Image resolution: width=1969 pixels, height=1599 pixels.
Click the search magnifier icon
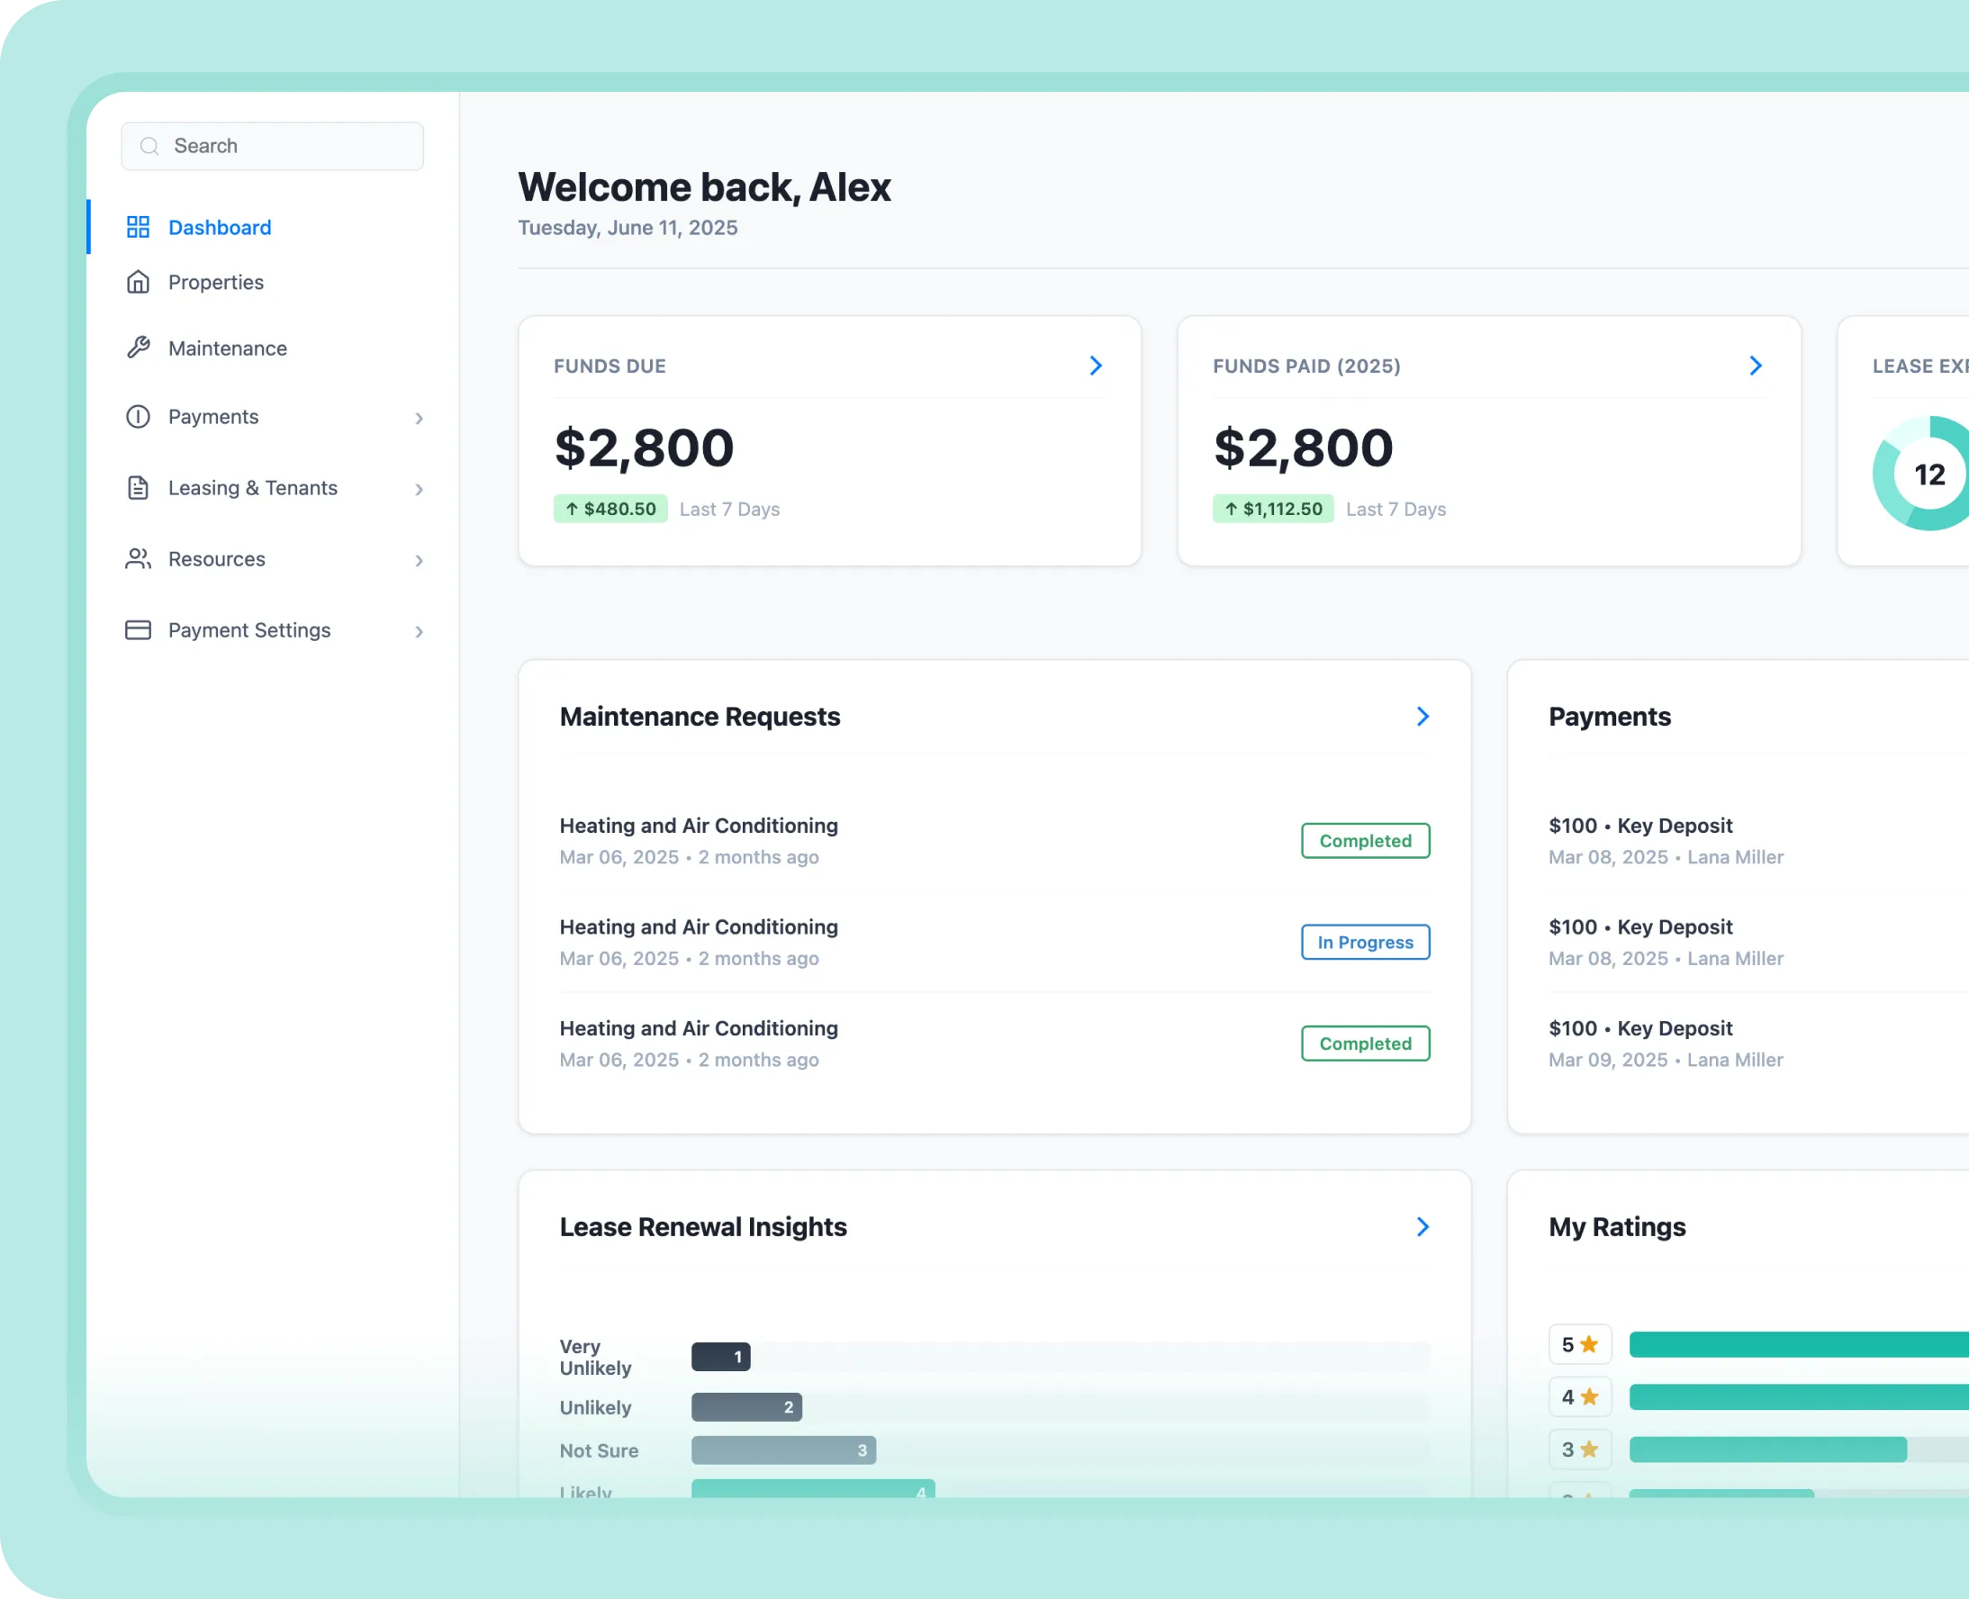coord(150,146)
